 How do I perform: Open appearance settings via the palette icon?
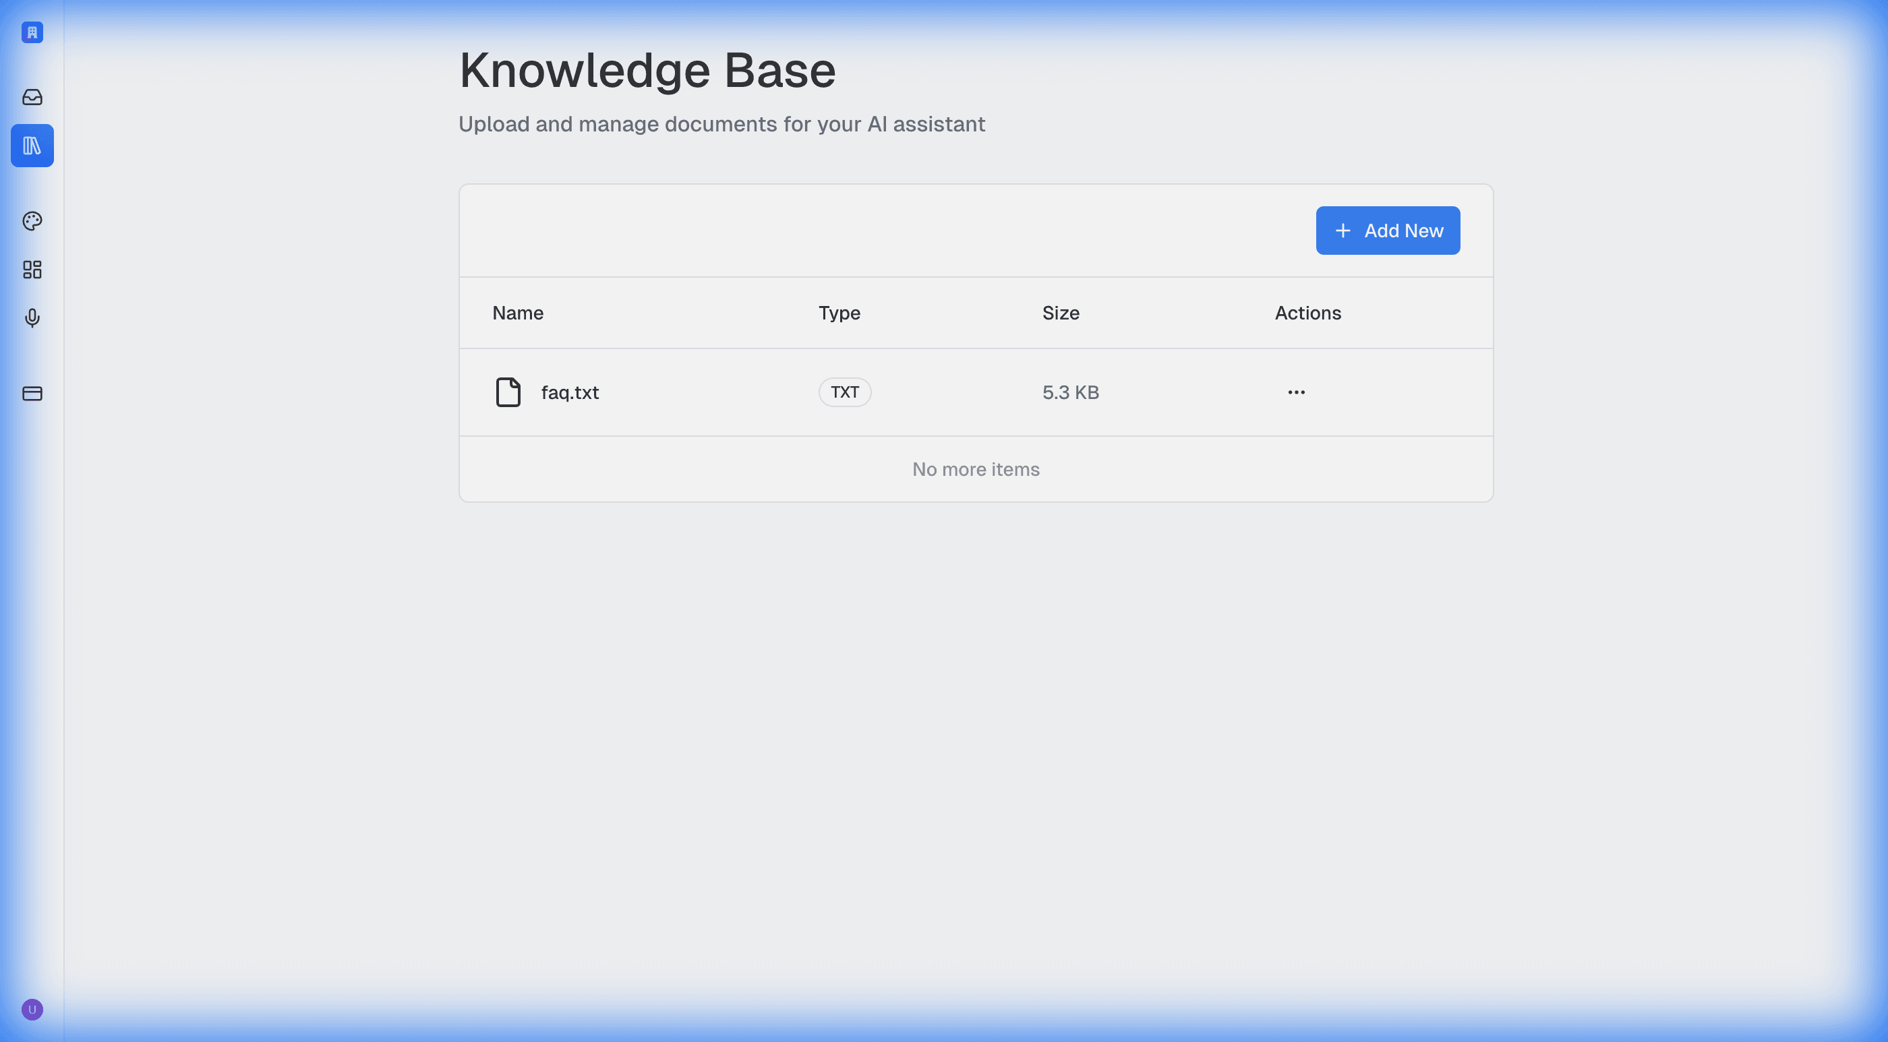(32, 220)
